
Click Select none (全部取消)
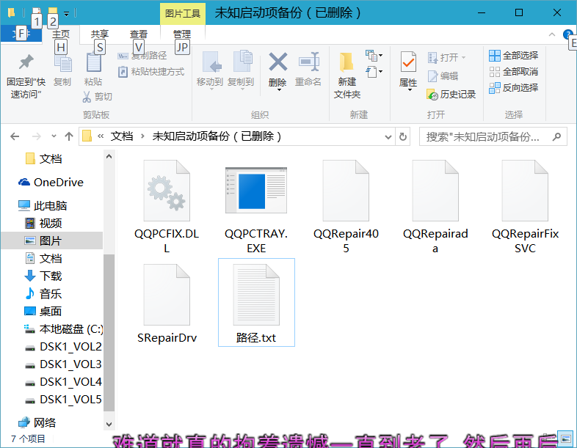[514, 72]
